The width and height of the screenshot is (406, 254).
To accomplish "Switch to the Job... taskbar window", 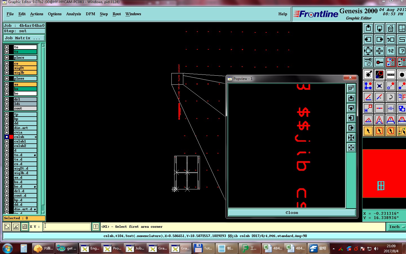I will (x=135, y=248).
